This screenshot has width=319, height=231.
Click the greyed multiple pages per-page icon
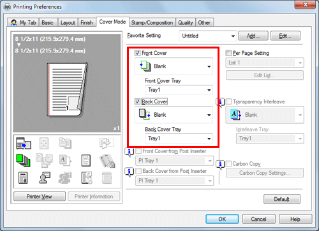click(44, 160)
